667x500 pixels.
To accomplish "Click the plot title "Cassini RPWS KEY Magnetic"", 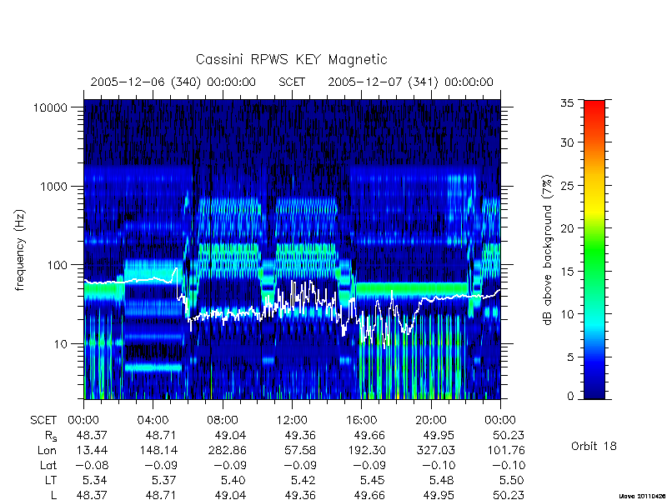I will pos(291,59).
